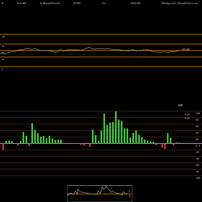
Task: Click the -60 label on MR axis
Action: pyautogui.click(x=197, y=165)
